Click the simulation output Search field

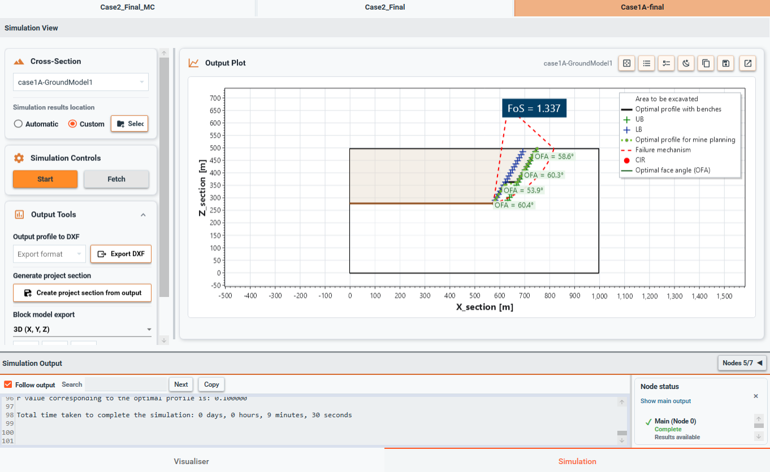tap(126, 384)
